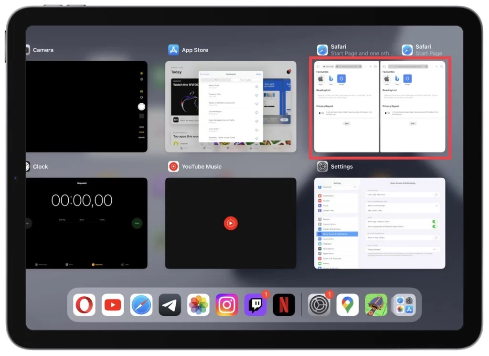Open Telegram from the dock

point(170,304)
